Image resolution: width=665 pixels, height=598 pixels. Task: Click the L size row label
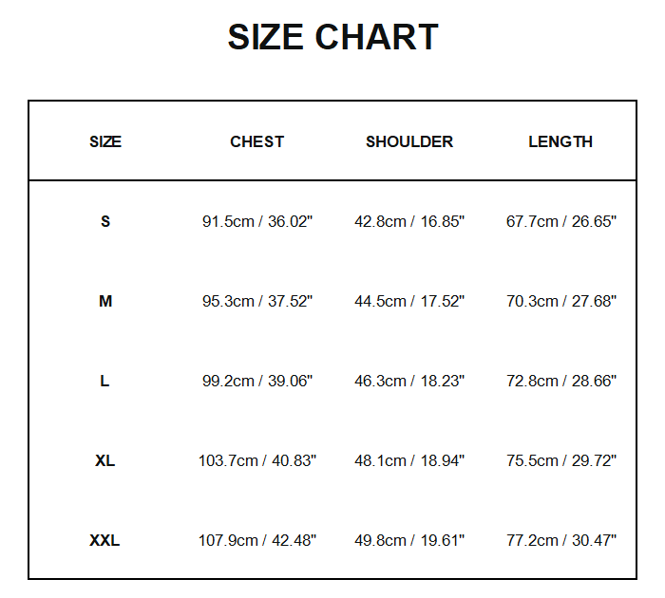point(104,381)
